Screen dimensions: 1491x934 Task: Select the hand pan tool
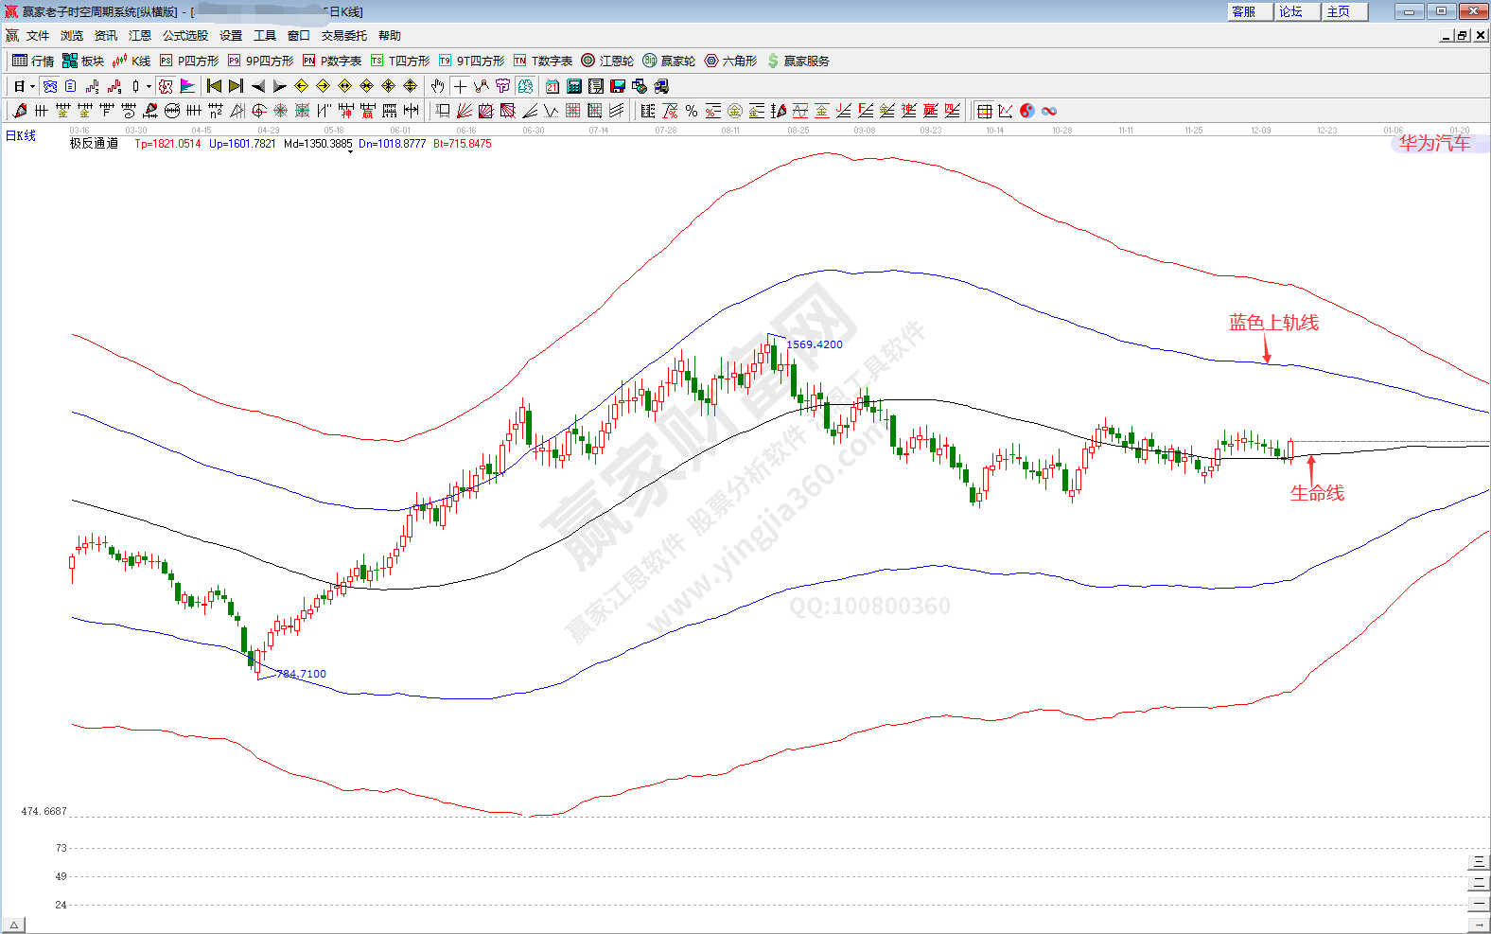coord(437,86)
